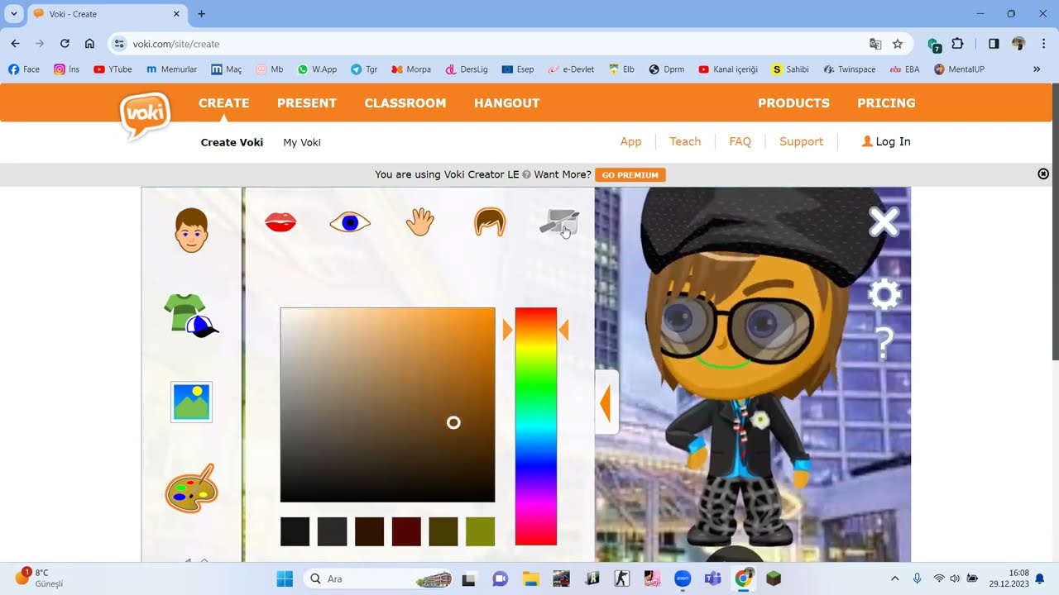Open the extensions puzzle icon
Image resolution: width=1059 pixels, height=595 pixels.
(958, 44)
